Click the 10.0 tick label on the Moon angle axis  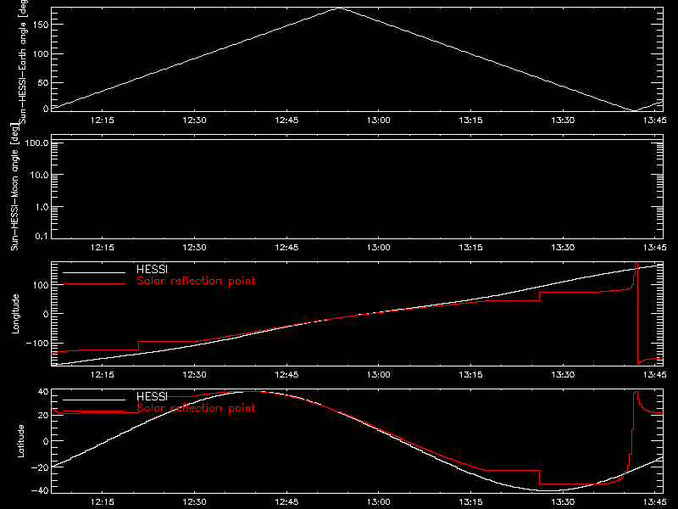pyautogui.click(x=39, y=175)
